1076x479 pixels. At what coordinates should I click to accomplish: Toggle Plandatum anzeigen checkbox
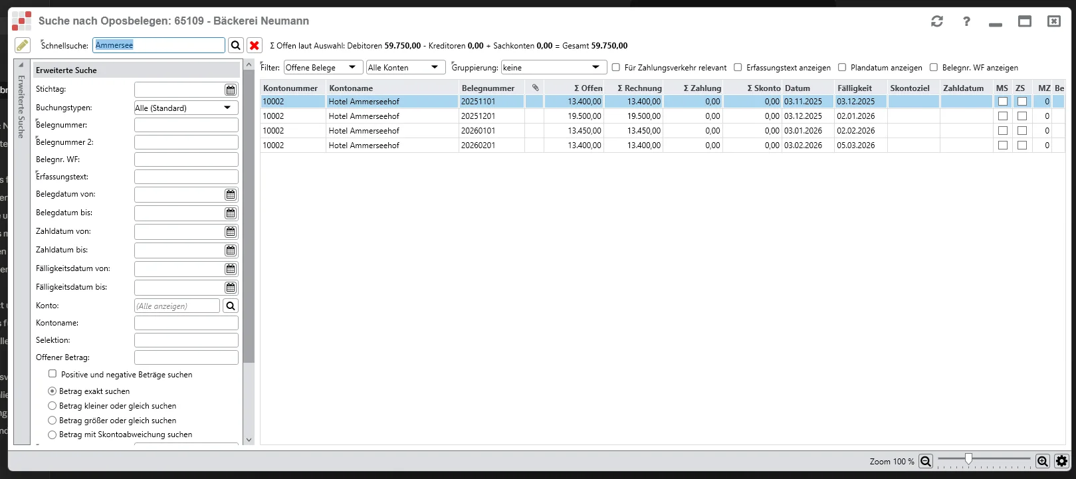click(842, 67)
